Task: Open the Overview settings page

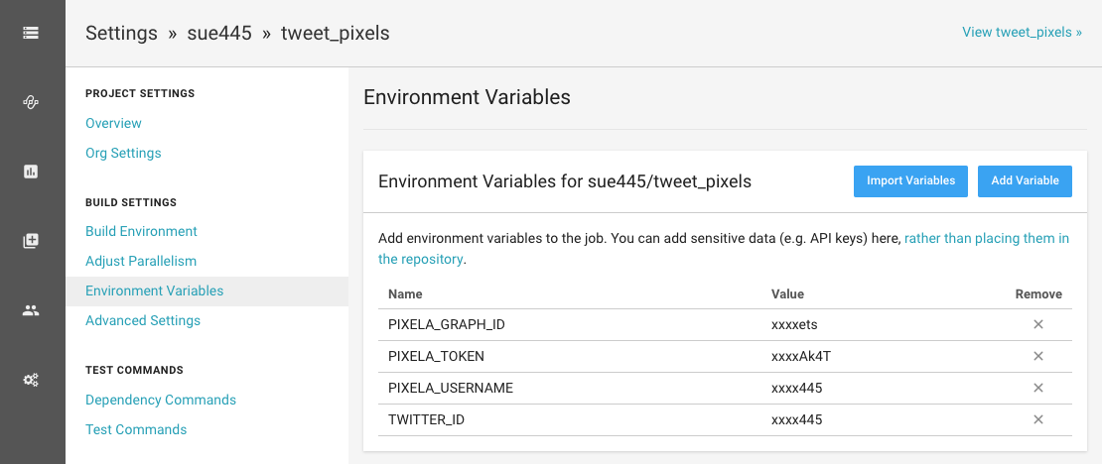Action: 113,123
